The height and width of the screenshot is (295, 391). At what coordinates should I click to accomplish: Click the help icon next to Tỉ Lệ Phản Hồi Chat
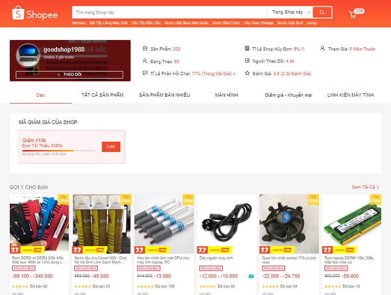pyautogui.click(x=234, y=74)
